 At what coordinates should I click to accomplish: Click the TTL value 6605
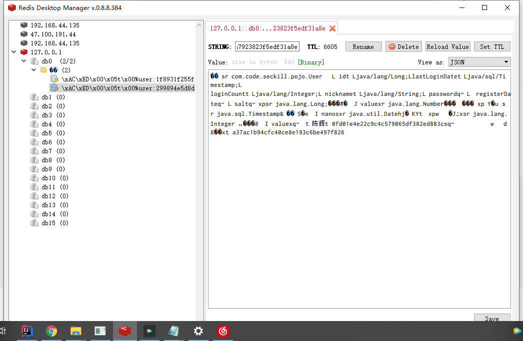point(330,46)
